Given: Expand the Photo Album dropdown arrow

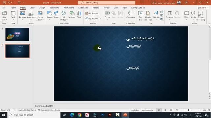Looking at the screenshot, I should 43,20.
